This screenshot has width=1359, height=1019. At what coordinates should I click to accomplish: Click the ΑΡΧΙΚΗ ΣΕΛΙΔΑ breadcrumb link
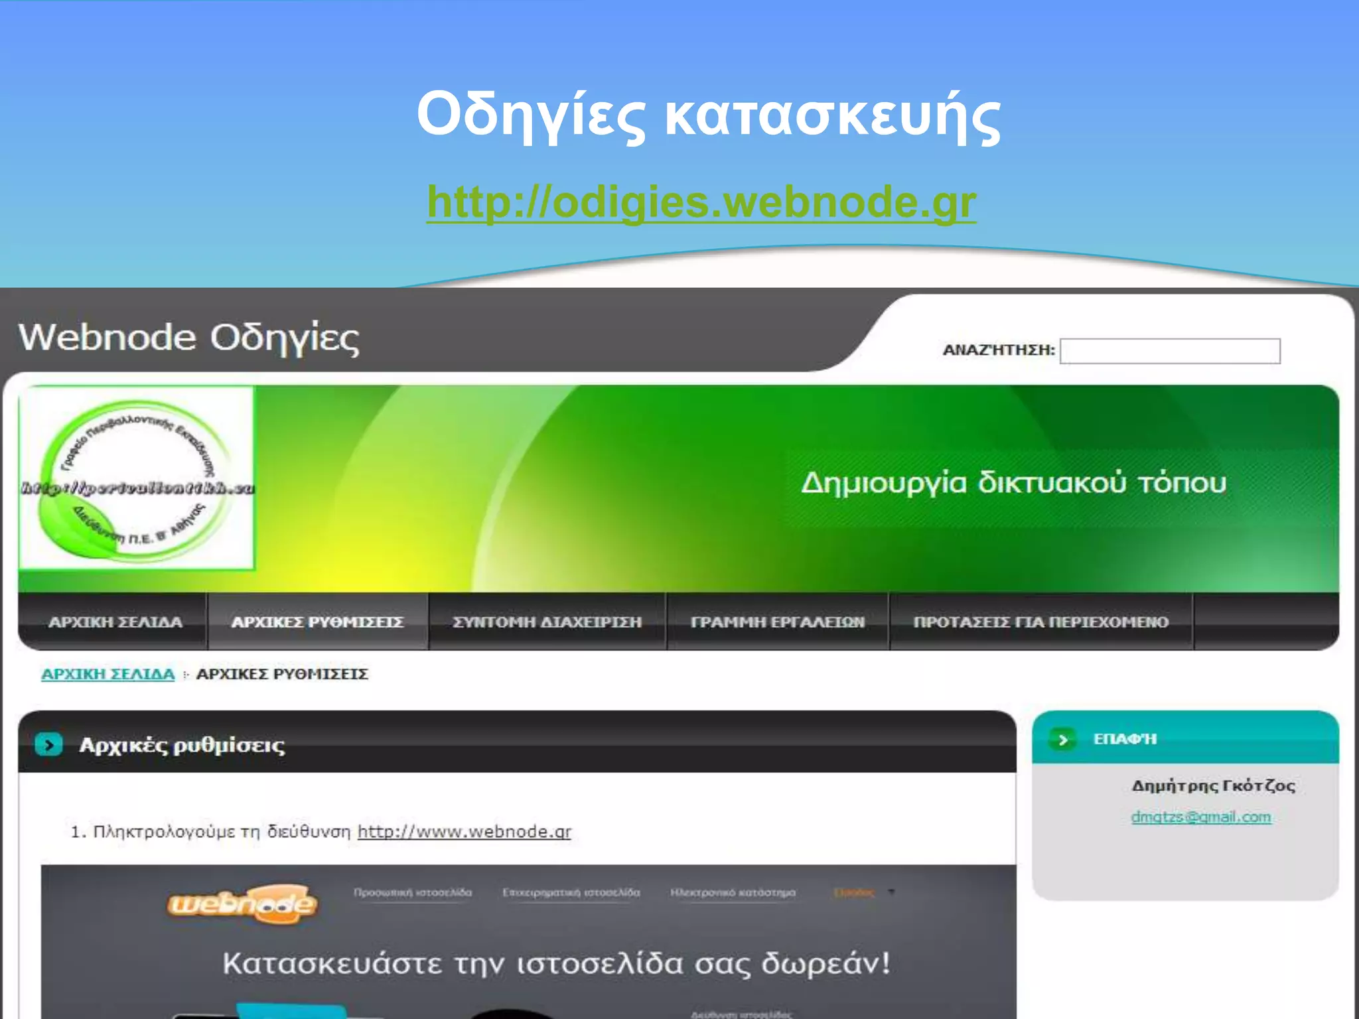tap(107, 674)
